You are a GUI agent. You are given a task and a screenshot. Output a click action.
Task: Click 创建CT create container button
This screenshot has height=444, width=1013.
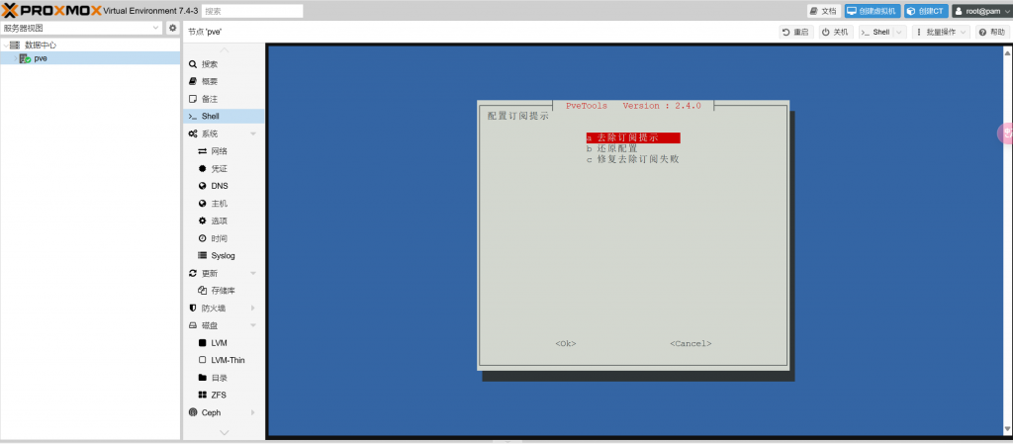pos(926,11)
